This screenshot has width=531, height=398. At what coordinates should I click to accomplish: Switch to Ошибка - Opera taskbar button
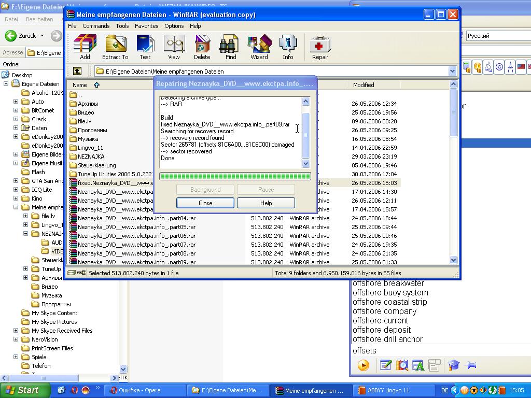pos(145,390)
